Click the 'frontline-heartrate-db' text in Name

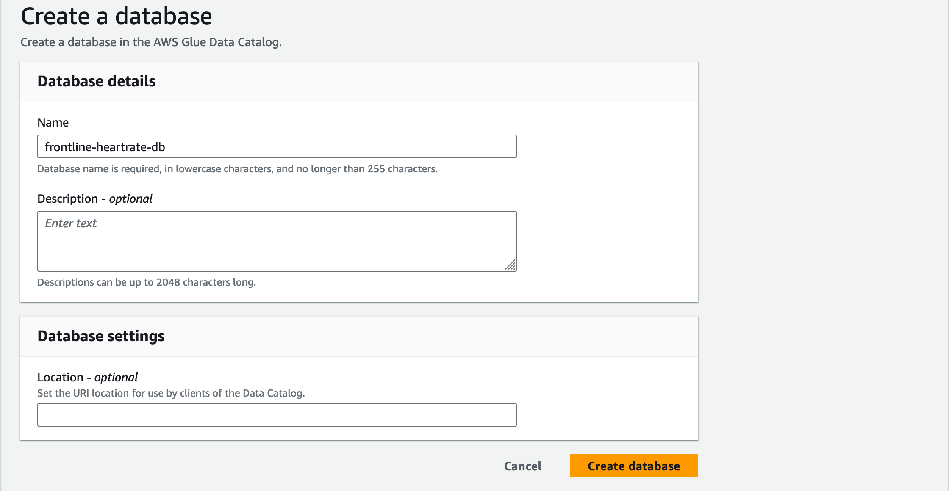[105, 147]
